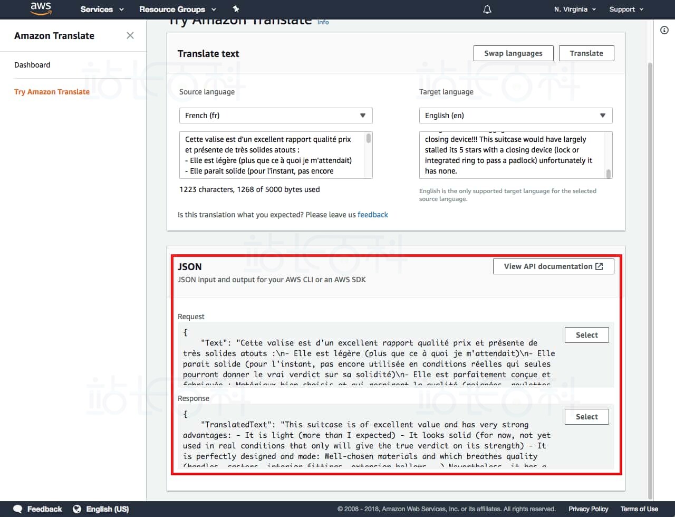Open the English target language dropdown

click(516, 116)
